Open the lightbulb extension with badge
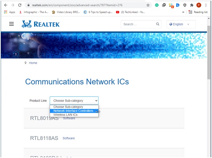 171,5
